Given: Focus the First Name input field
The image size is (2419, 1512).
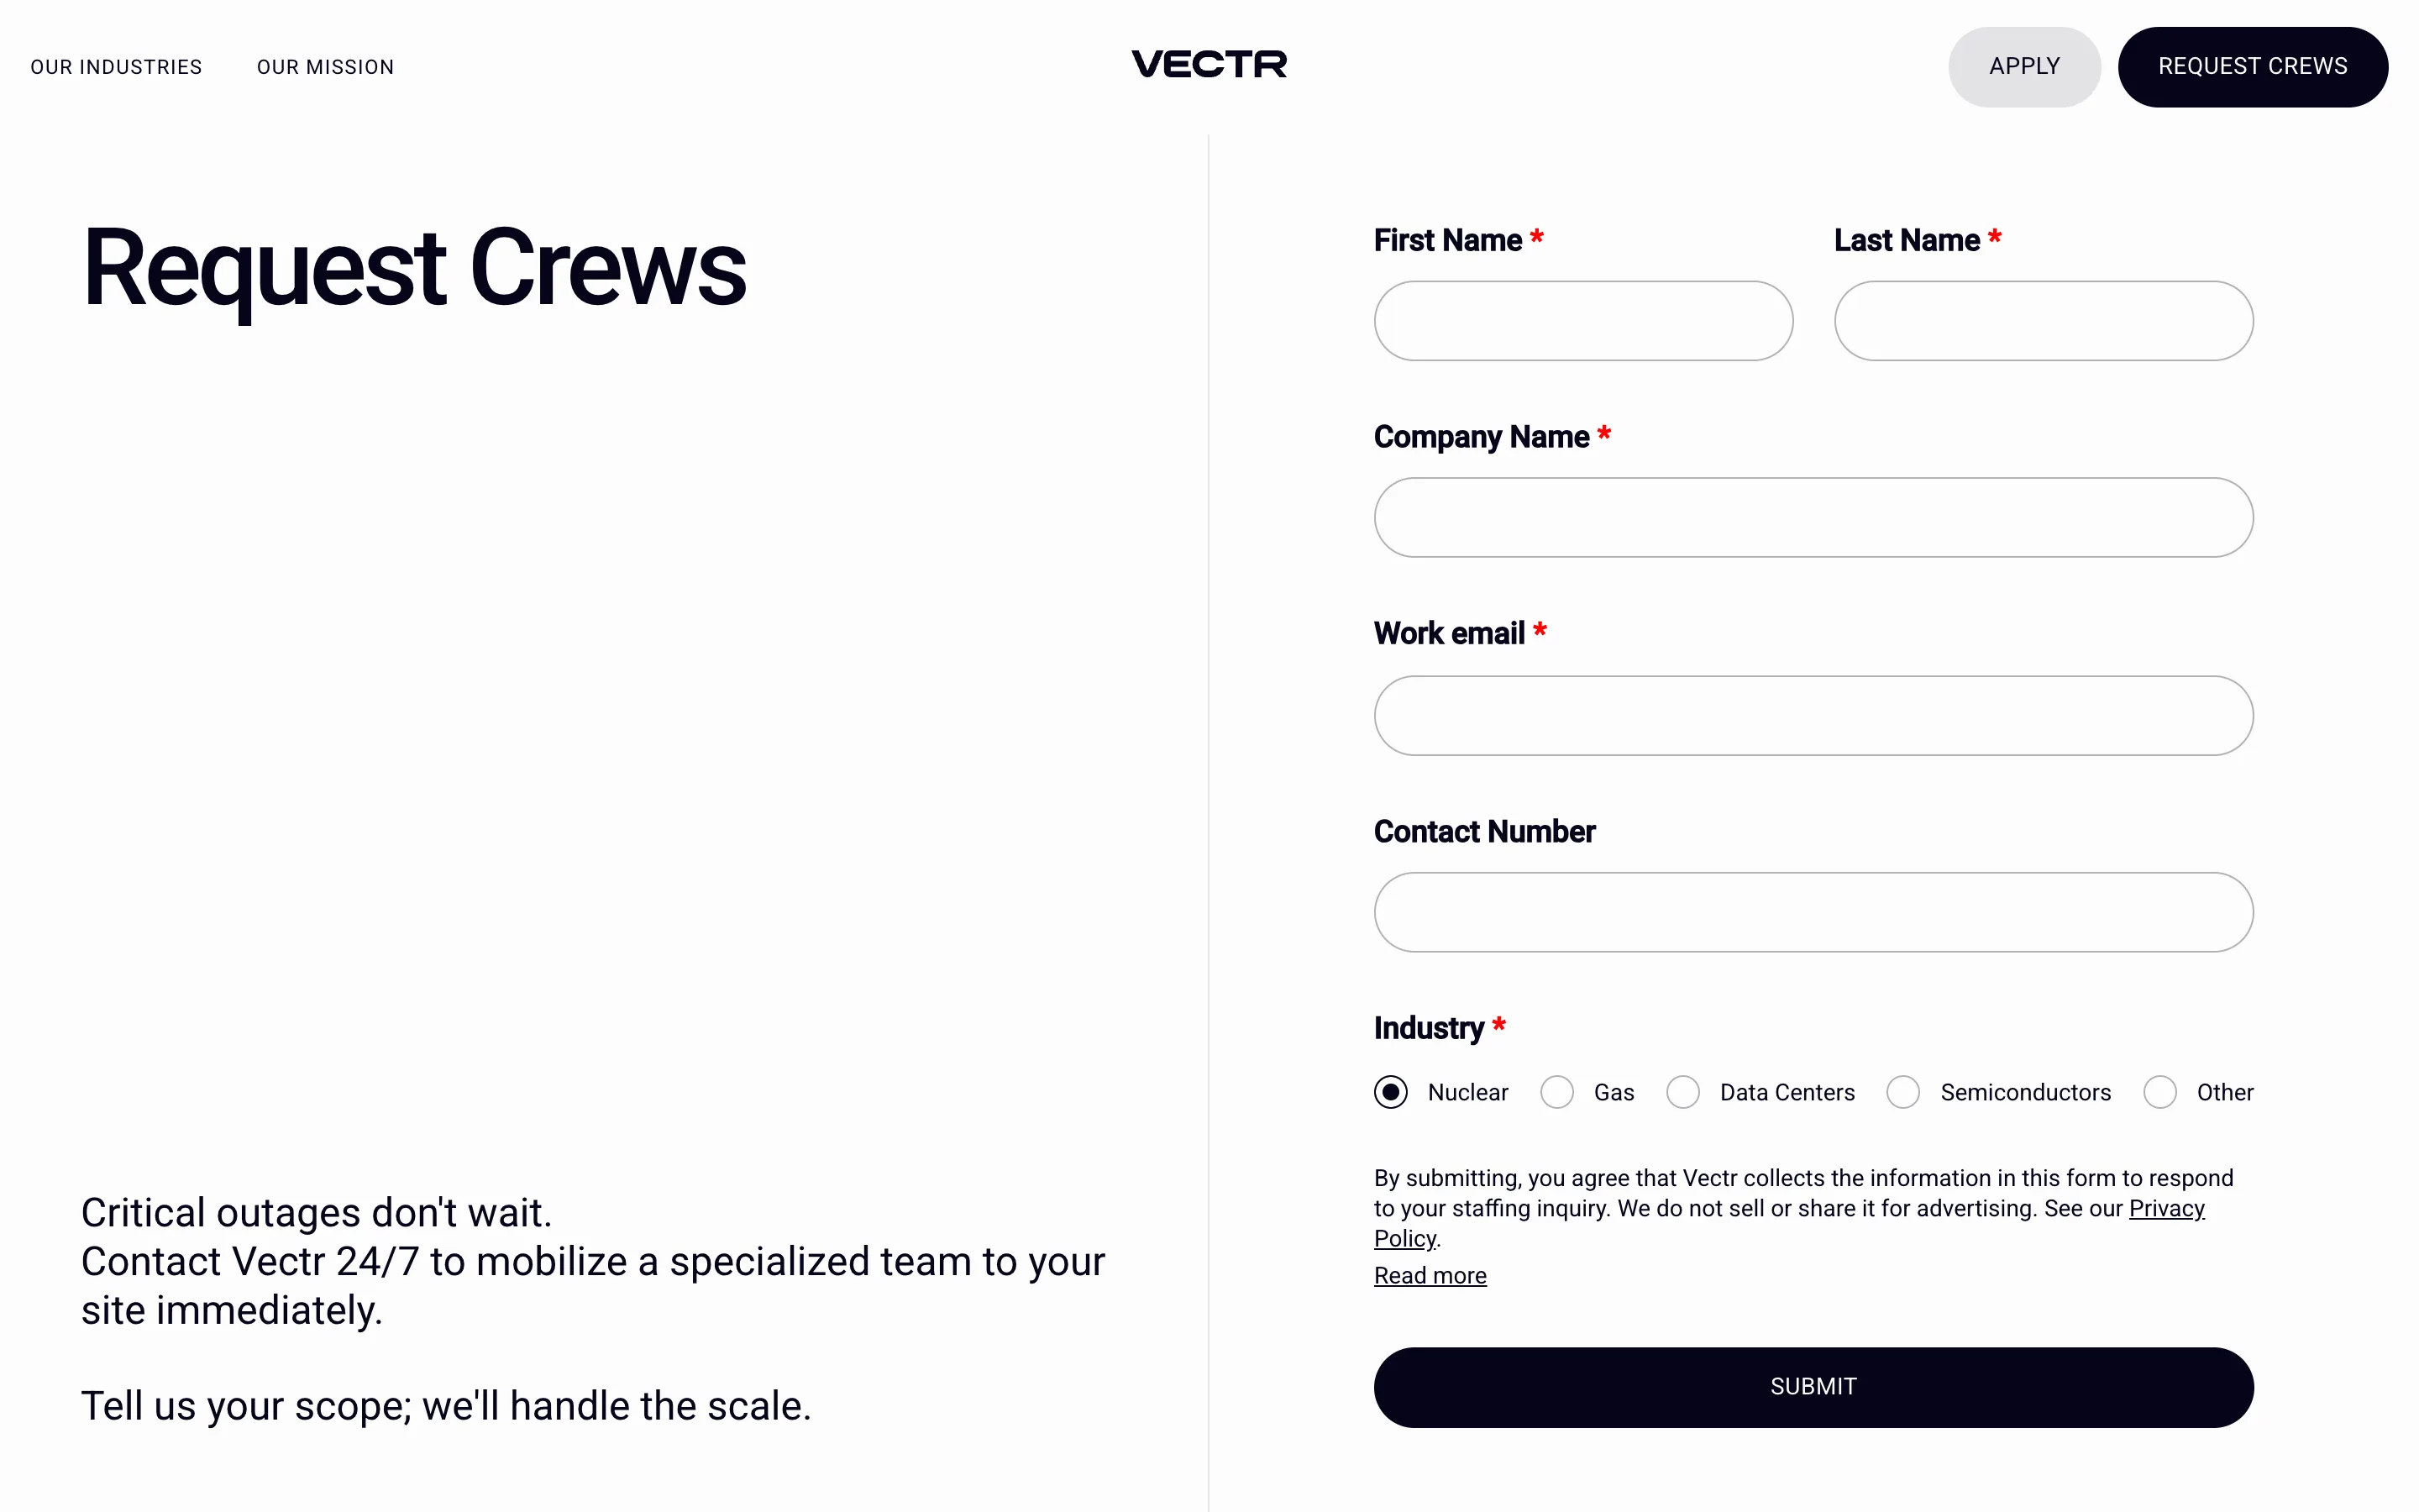Looking at the screenshot, I should [1583, 321].
